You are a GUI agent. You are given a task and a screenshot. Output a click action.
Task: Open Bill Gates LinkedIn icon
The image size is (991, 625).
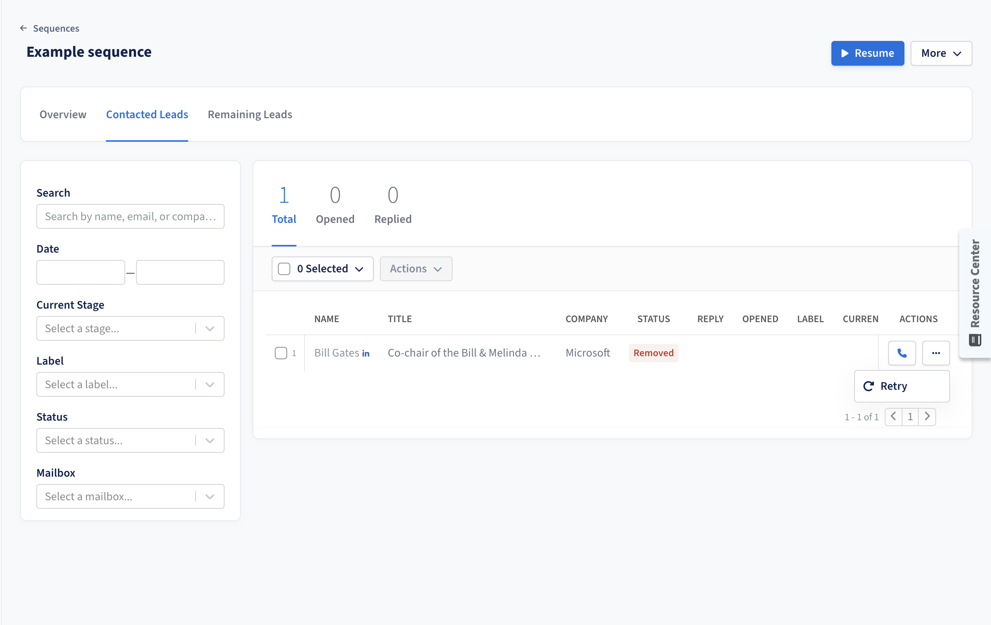366,353
